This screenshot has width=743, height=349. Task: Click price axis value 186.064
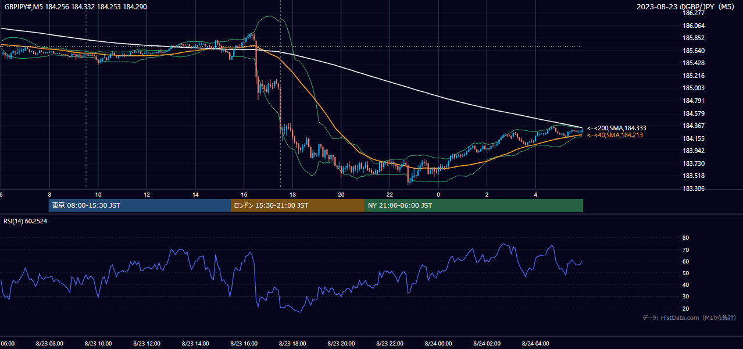coord(693,26)
